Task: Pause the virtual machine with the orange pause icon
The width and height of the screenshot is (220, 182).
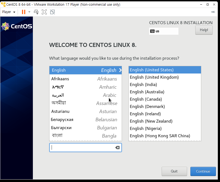Action: (x=24, y=12)
